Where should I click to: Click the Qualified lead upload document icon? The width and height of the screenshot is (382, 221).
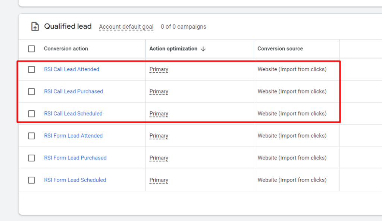35,26
